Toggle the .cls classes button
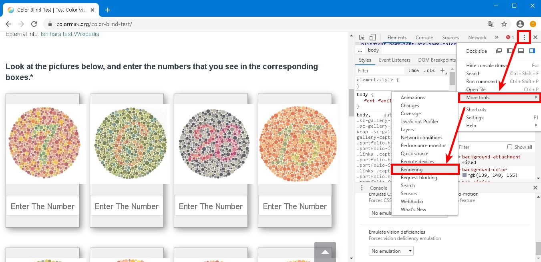Image resolution: width=541 pixels, height=262 pixels. tap(429, 70)
